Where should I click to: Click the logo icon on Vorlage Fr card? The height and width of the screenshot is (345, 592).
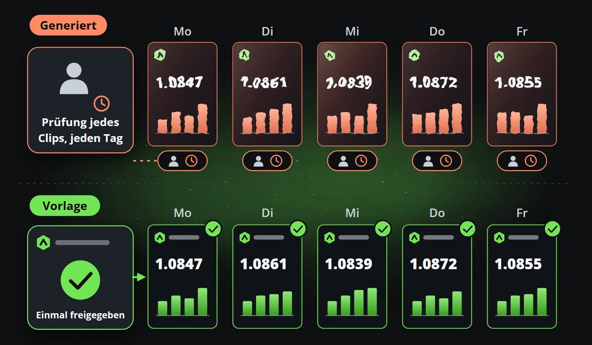click(499, 237)
